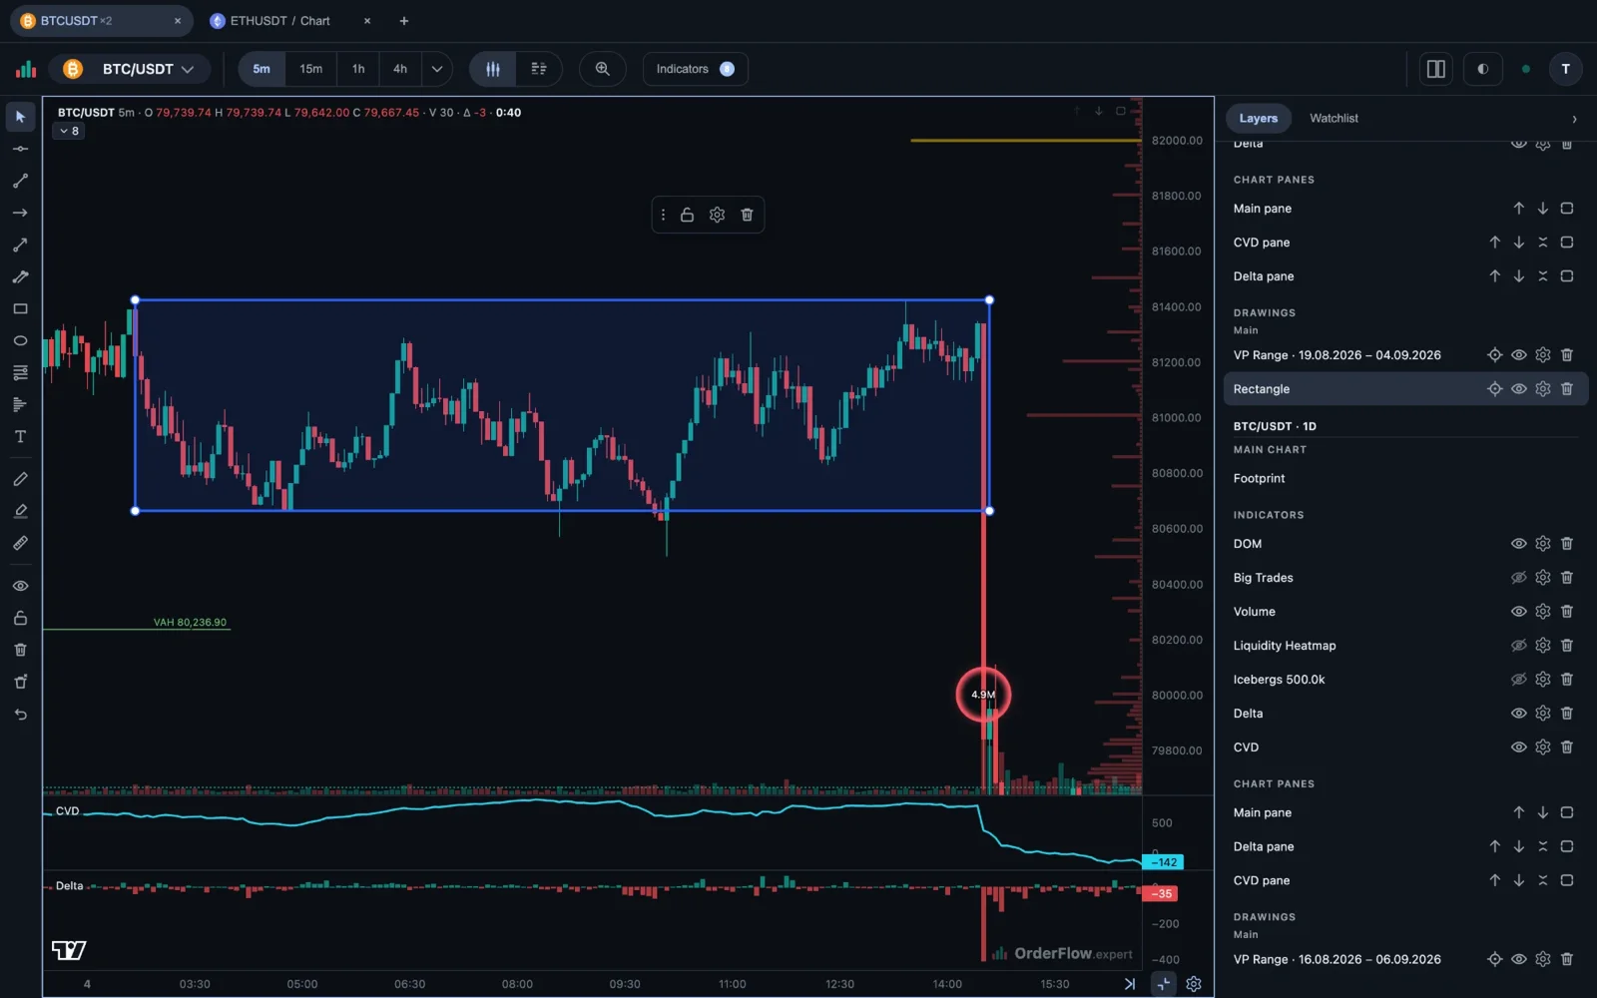The image size is (1597, 998).
Task: Toggle visibility of DOM indicator
Action: 1519,544
